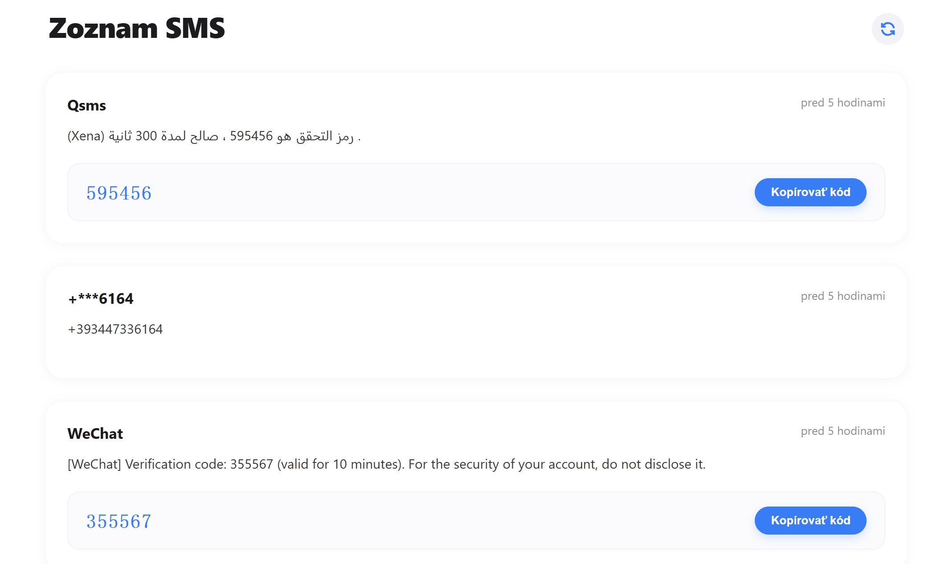Select the large blue 355567 code

click(119, 521)
